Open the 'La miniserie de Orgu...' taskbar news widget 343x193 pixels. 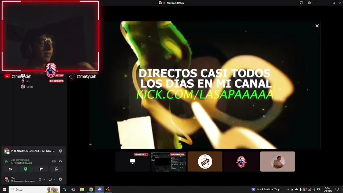[267, 190]
